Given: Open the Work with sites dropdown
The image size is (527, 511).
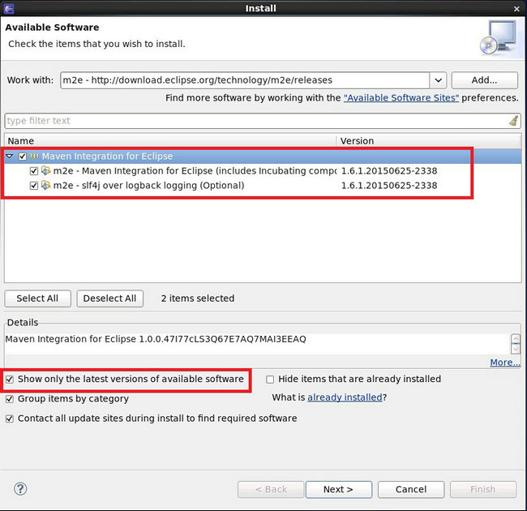Looking at the screenshot, I should (438, 80).
